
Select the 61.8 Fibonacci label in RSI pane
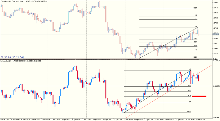[189, 96]
